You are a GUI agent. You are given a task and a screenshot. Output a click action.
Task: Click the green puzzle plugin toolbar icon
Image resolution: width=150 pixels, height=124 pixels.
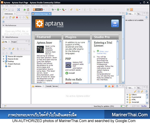pos(25,10)
